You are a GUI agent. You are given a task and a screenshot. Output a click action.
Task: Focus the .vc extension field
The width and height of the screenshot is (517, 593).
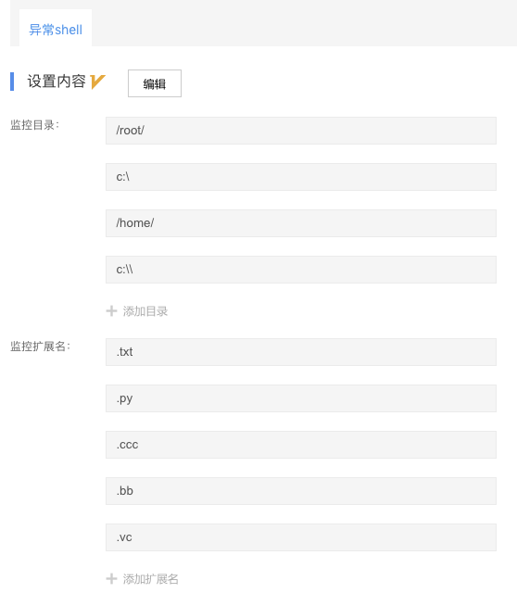pos(301,537)
